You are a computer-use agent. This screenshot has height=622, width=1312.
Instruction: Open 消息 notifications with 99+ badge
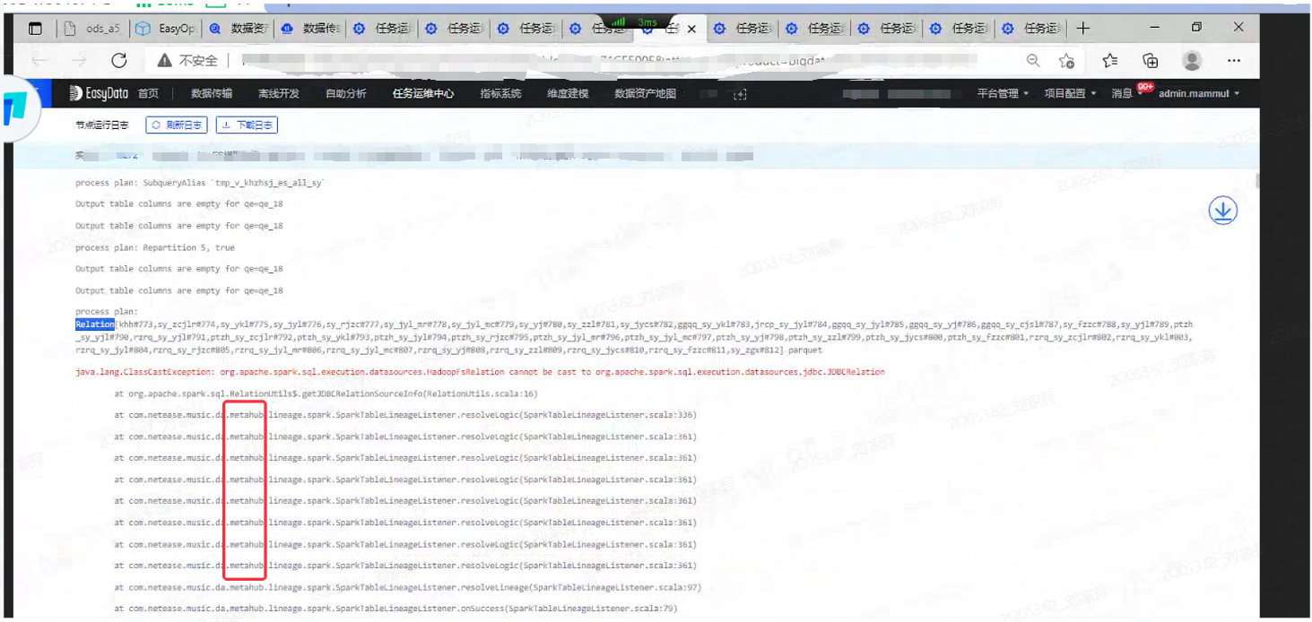(x=1122, y=91)
